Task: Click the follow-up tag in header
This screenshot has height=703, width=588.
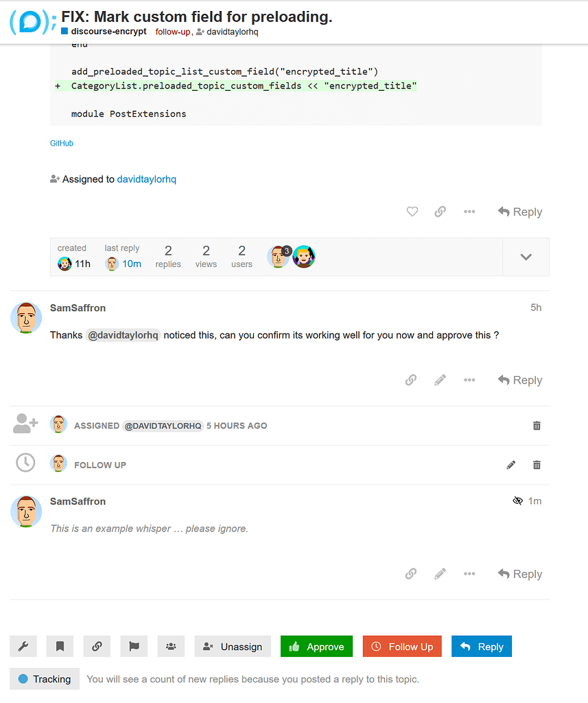Action: point(172,32)
